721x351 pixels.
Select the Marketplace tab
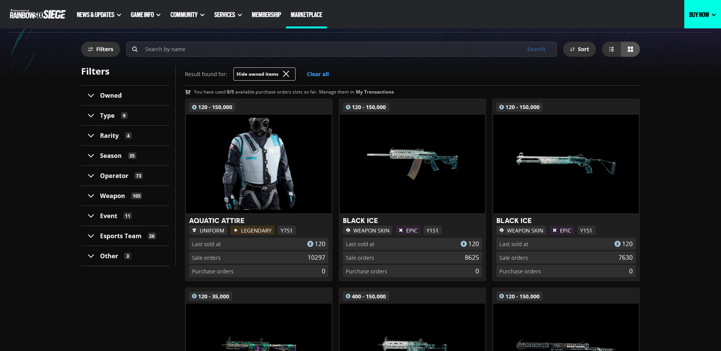tap(307, 15)
